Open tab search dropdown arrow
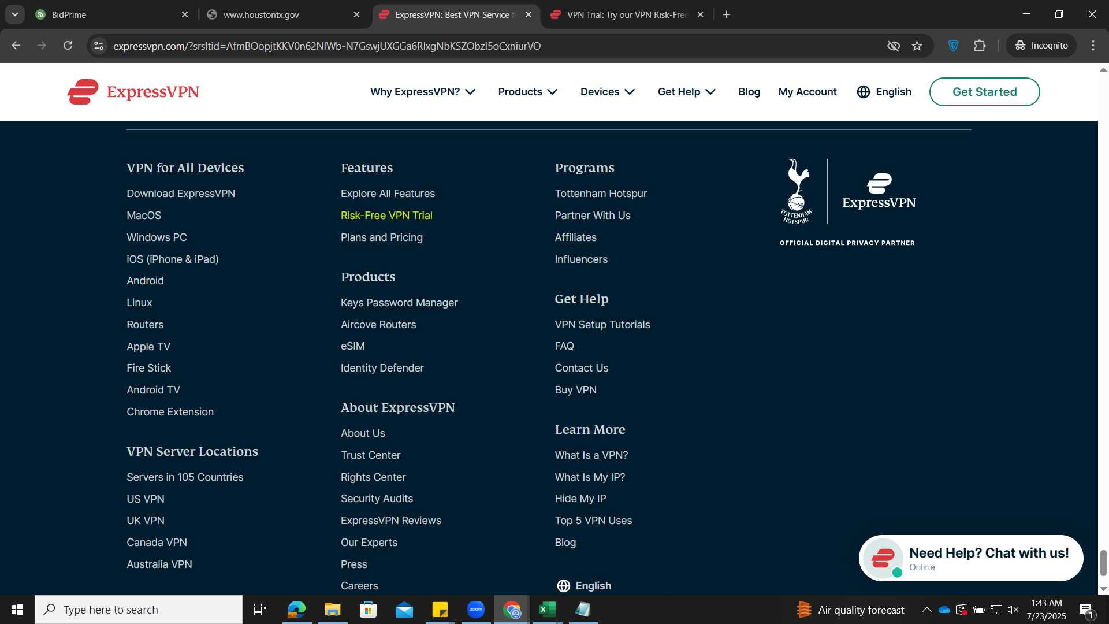The width and height of the screenshot is (1109, 624). point(14,14)
